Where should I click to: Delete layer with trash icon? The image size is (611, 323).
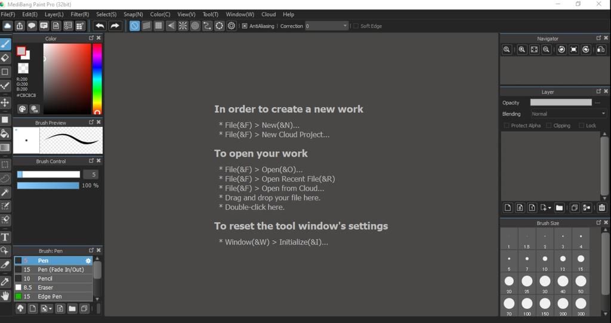(601, 207)
